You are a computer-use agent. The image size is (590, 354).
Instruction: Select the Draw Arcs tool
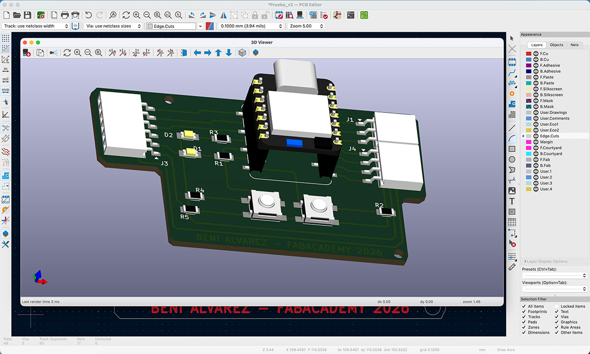click(x=512, y=138)
